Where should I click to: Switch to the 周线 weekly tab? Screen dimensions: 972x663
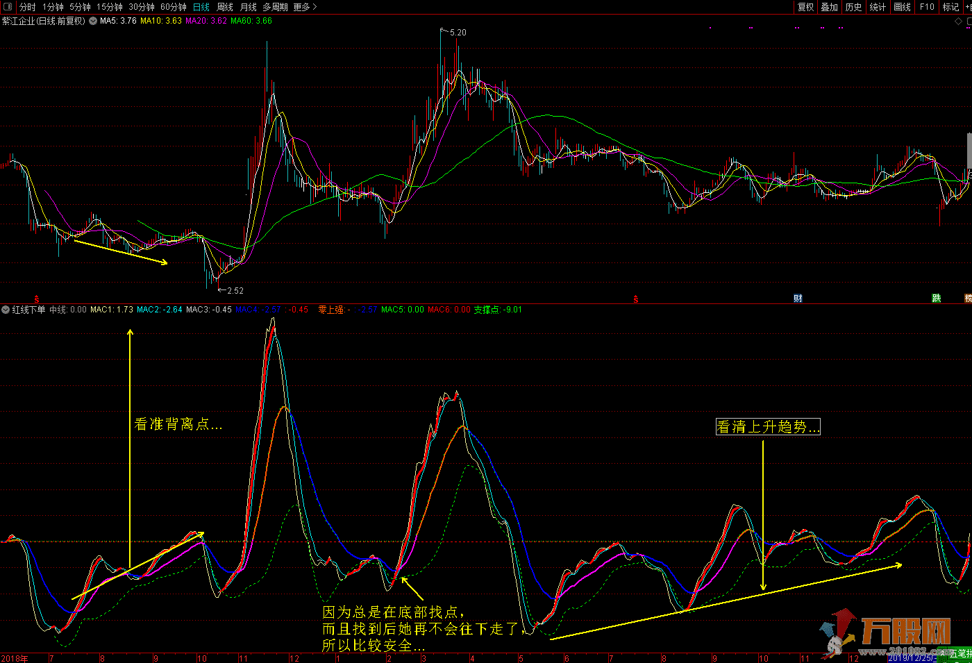[x=225, y=7]
